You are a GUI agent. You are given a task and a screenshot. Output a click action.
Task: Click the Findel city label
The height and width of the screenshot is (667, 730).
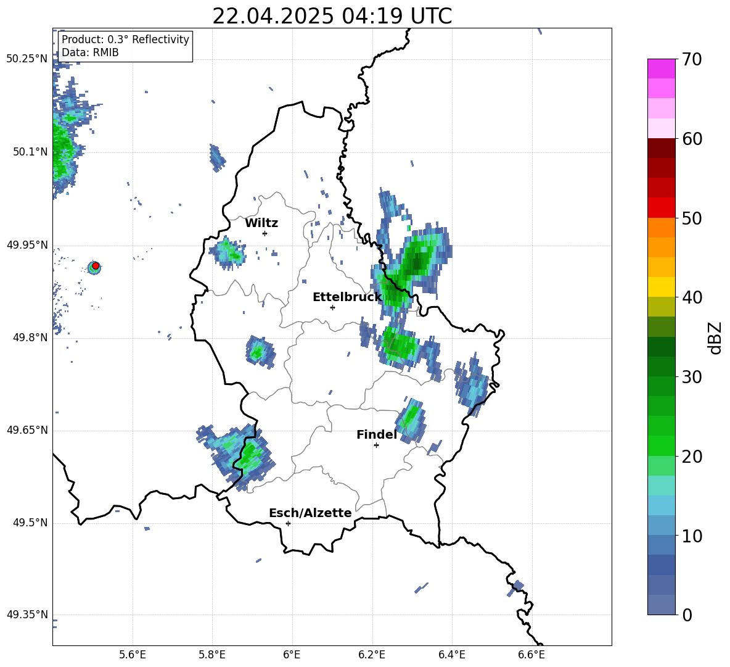click(x=377, y=434)
